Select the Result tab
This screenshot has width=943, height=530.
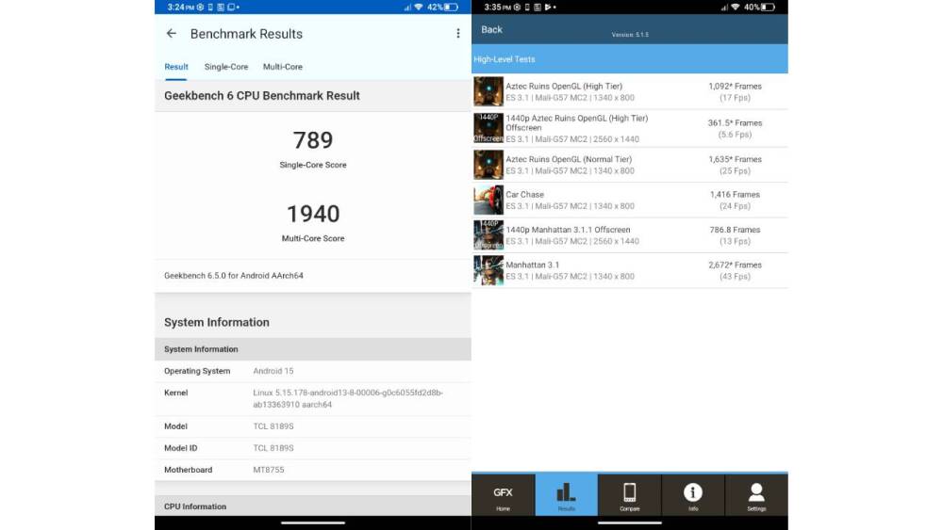point(176,67)
